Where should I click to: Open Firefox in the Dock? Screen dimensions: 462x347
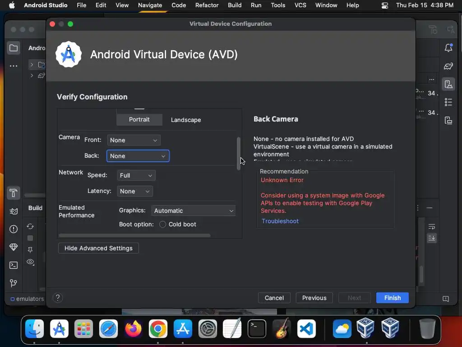coord(133,328)
